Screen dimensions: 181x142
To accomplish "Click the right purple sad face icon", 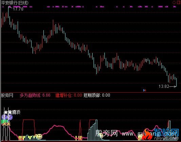I will click(x=10, y=117).
